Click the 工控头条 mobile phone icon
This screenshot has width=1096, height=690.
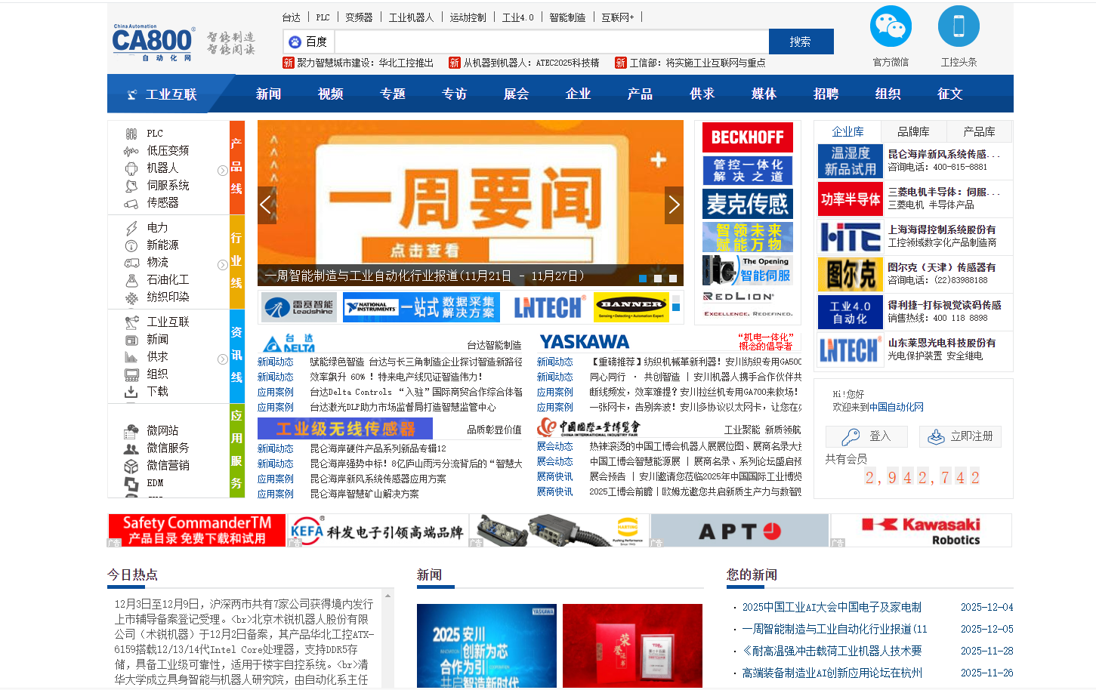[959, 26]
